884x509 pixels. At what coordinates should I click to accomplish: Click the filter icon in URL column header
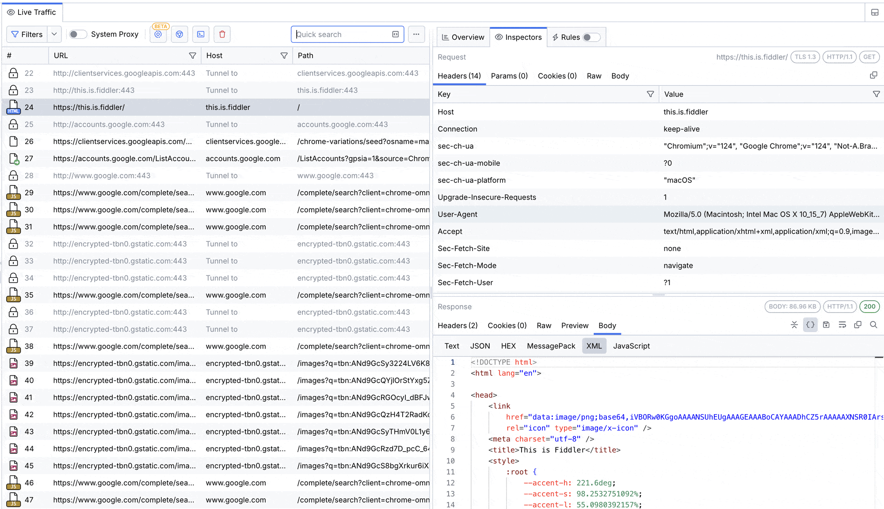192,55
